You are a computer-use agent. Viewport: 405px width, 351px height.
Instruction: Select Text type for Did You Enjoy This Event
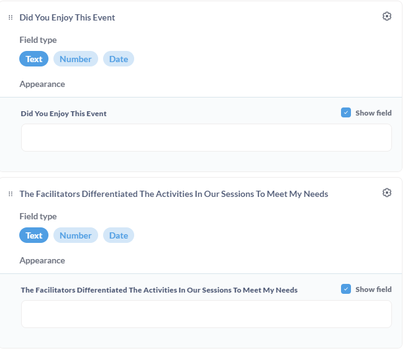coord(34,59)
